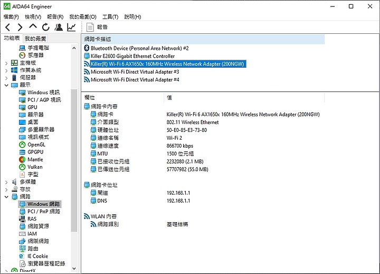Click the tree scroll-down arrow
This screenshot has width=380, height=274.
(x=74, y=268)
